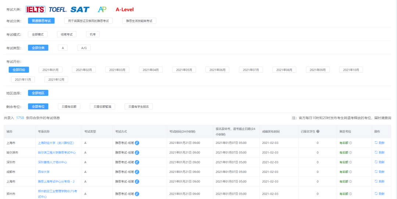
Task: Select exam type A filter
Action: pyautogui.click(x=63, y=48)
